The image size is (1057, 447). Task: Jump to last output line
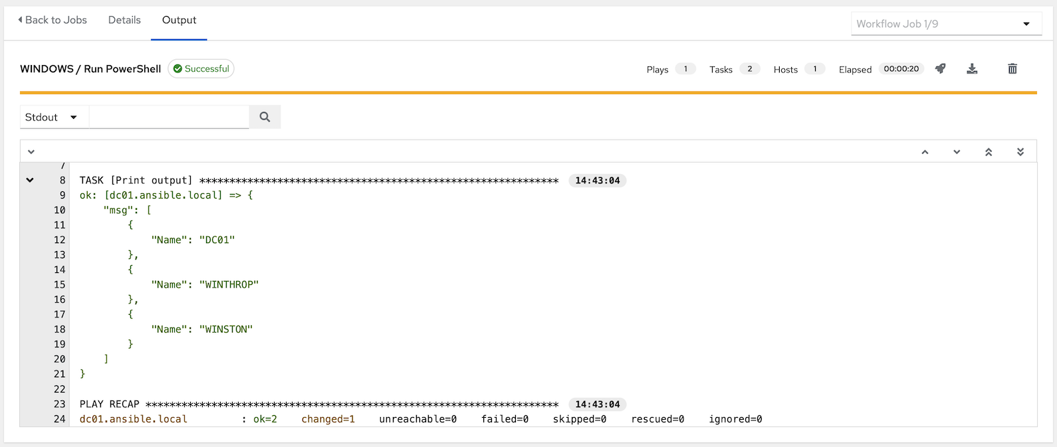click(1020, 152)
